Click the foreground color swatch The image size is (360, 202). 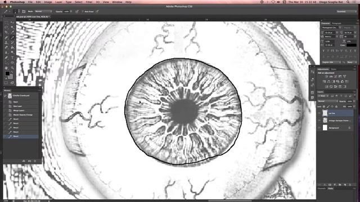click(7, 74)
